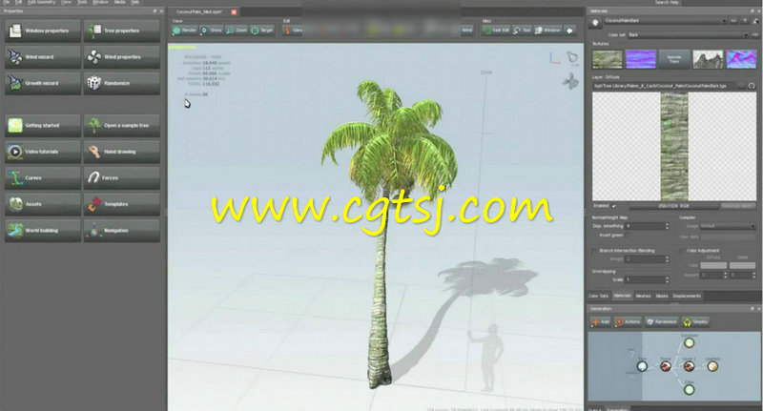Click the Zoom toolbar button
Image resolution: width=763 pixels, height=411 pixels.
point(237,31)
